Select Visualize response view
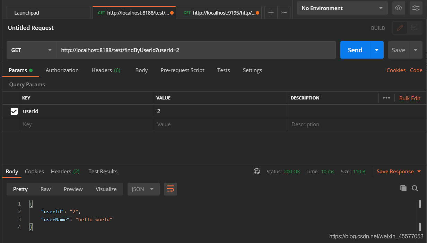Viewport: 427px width, 243px height. 106,189
